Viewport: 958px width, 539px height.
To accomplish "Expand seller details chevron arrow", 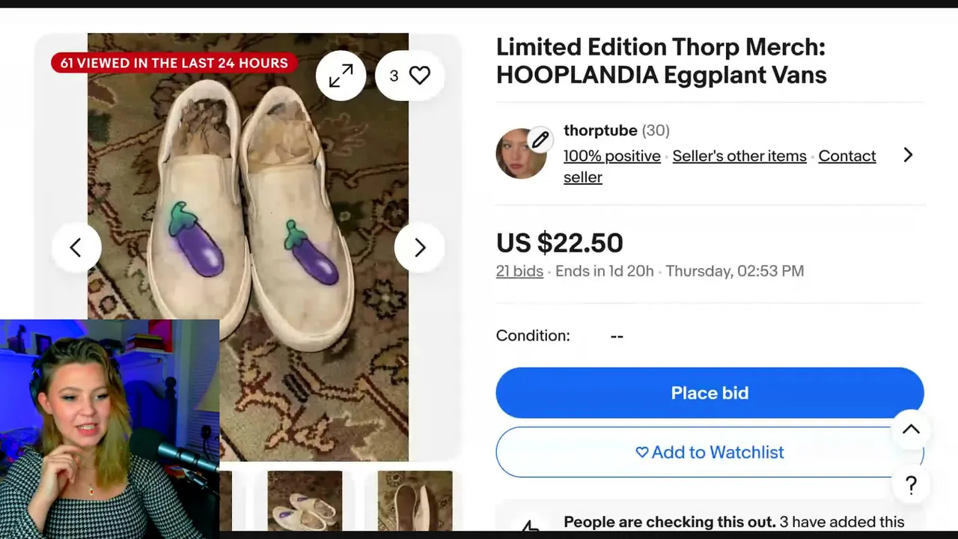I will [908, 155].
